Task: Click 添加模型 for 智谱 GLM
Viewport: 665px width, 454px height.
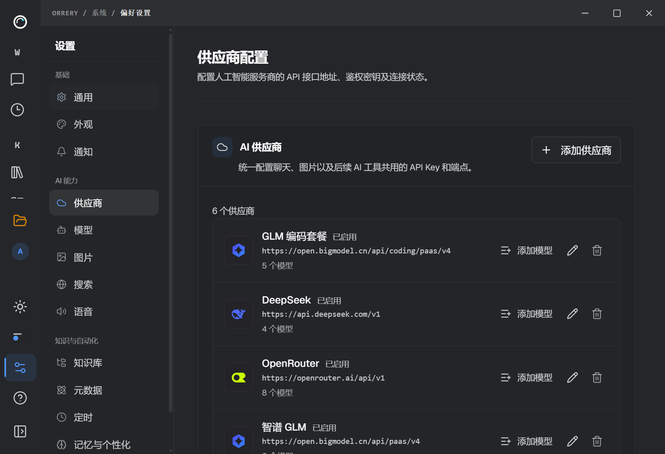Action: tap(526, 441)
